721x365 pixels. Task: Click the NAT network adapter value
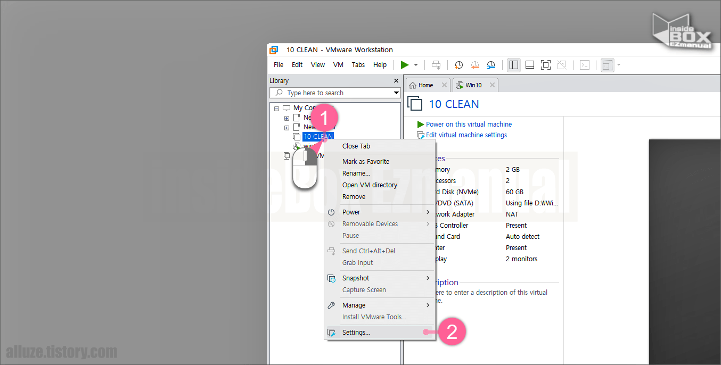[x=512, y=214]
